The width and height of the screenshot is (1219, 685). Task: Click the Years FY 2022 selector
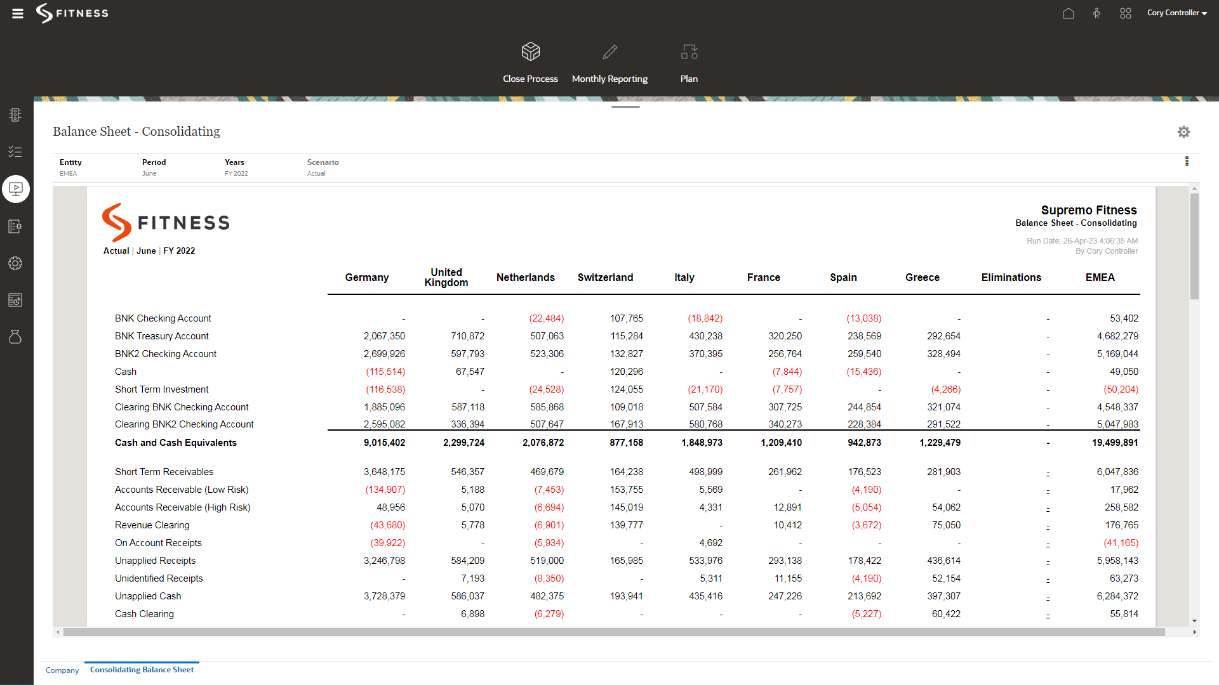(x=236, y=173)
